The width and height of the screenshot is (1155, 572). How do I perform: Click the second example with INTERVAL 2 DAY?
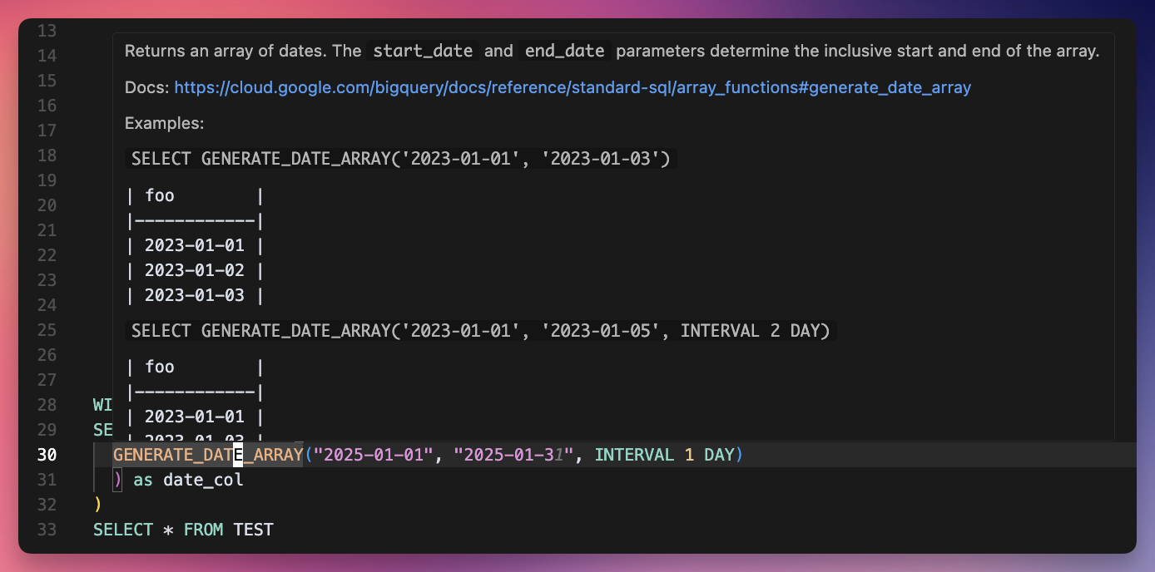(x=479, y=330)
